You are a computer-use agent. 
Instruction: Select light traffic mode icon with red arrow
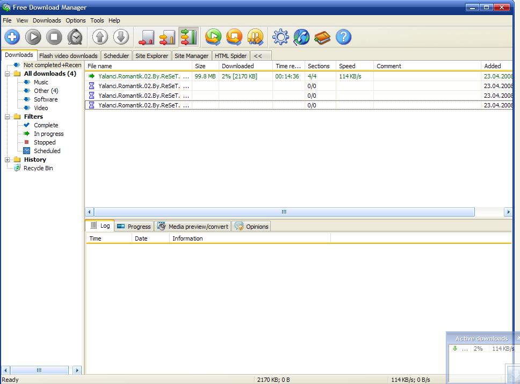(x=147, y=37)
